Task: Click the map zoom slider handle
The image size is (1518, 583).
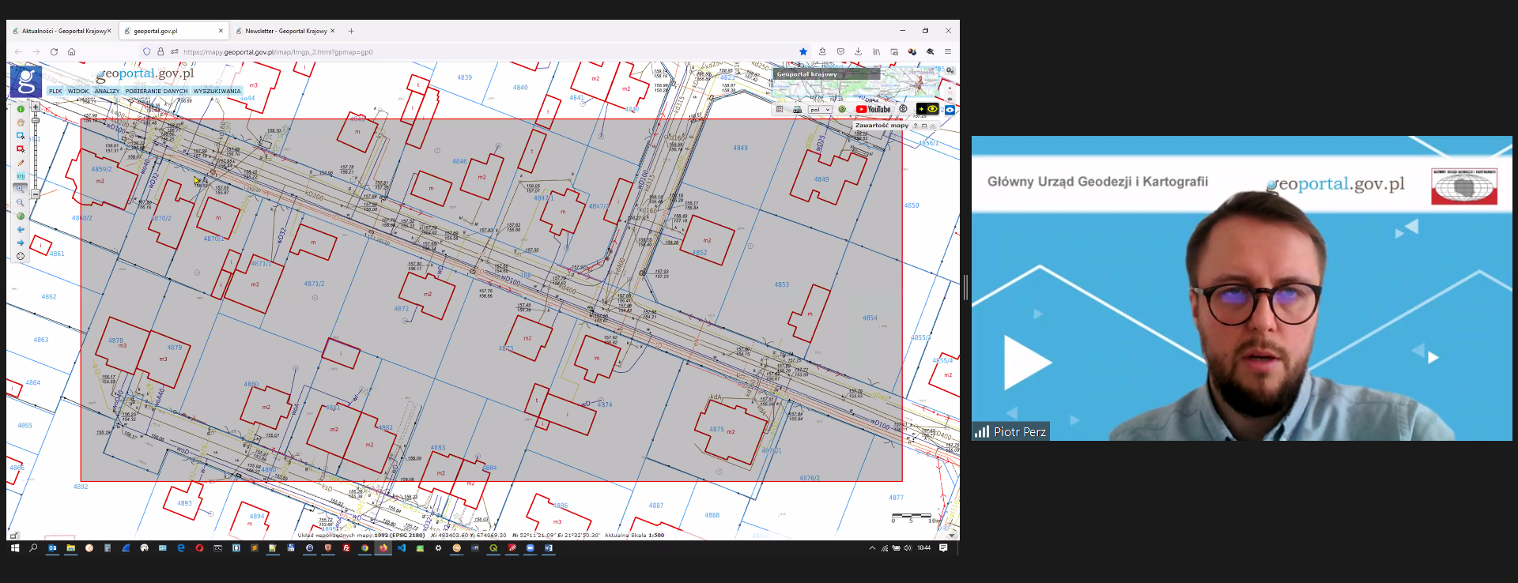Action: (x=36, y=120)
